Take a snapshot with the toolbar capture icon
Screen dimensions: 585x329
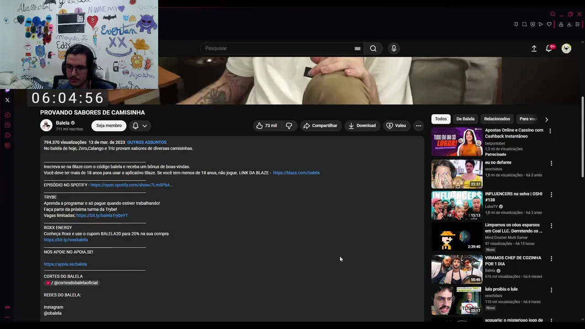click(x=524, y=24)
